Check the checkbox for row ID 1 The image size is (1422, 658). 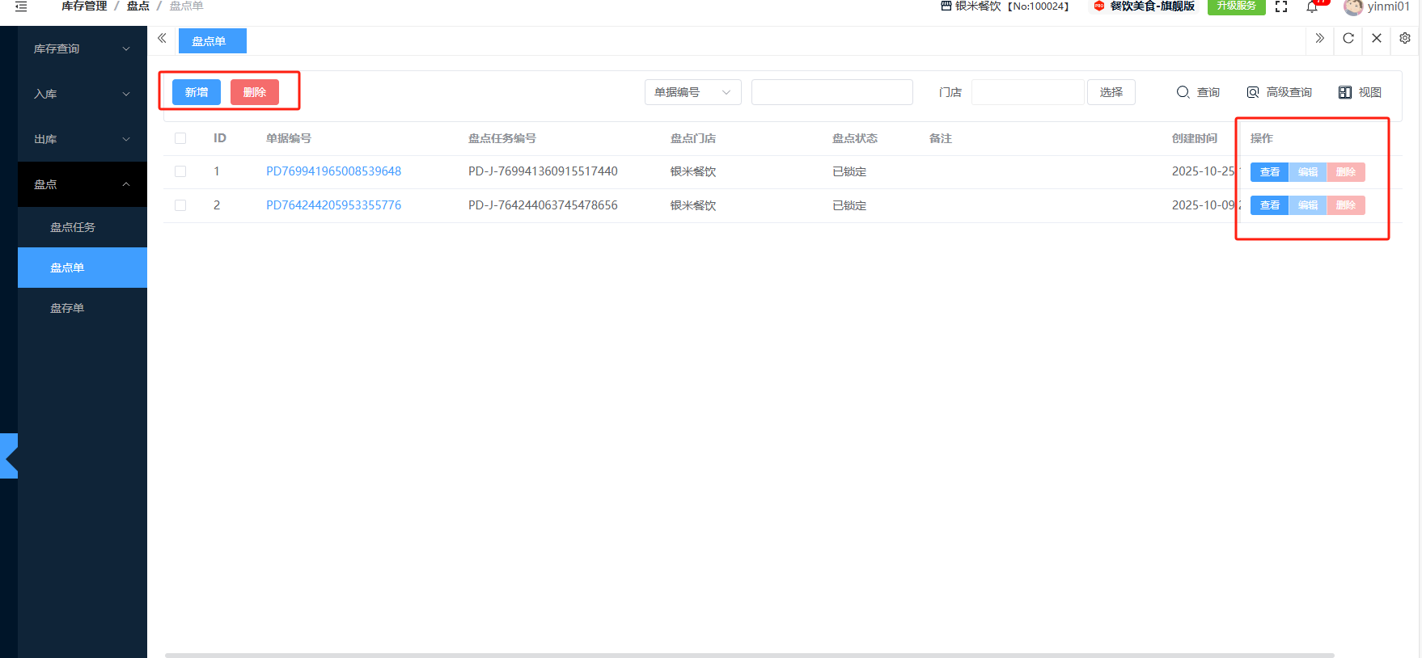coord(180,171)
